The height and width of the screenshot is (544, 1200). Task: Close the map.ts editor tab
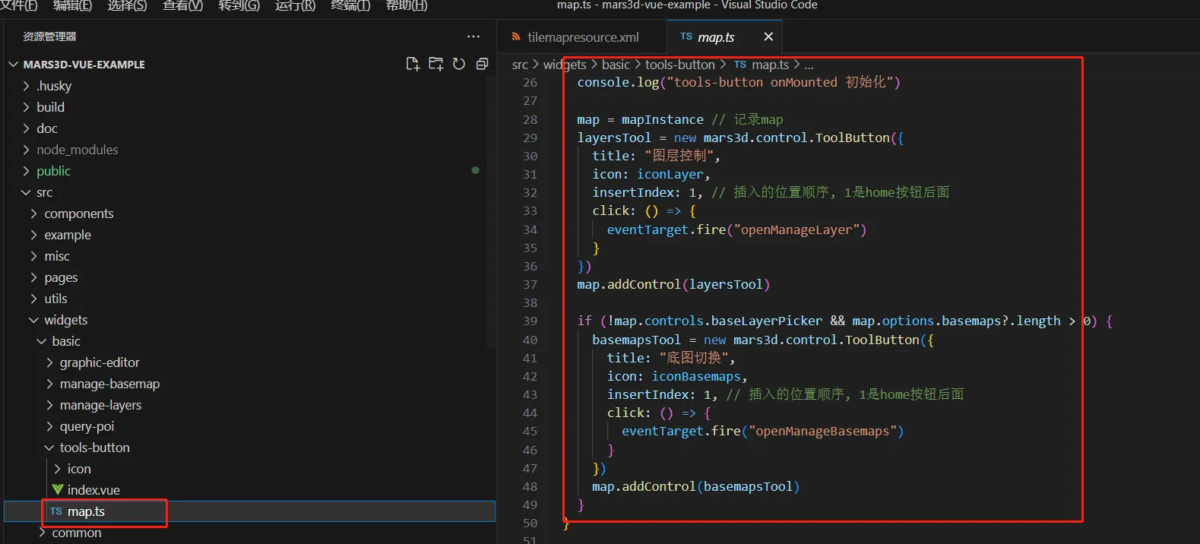(x=768, y=36)
